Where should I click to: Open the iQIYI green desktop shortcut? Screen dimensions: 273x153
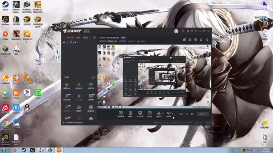click(38, 94)
